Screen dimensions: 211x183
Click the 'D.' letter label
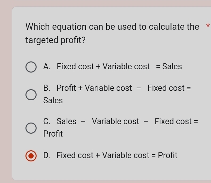click(47, 156)
